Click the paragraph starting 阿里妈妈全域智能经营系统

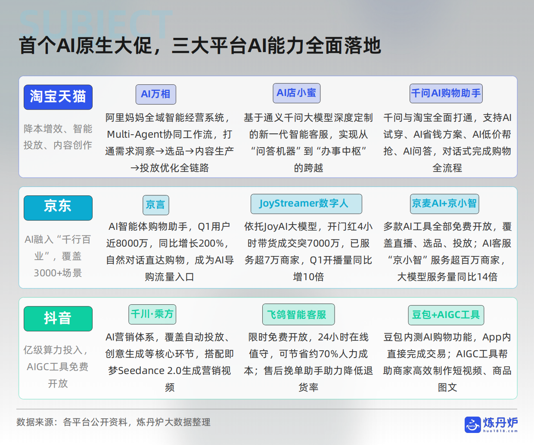tap(170, 142)
